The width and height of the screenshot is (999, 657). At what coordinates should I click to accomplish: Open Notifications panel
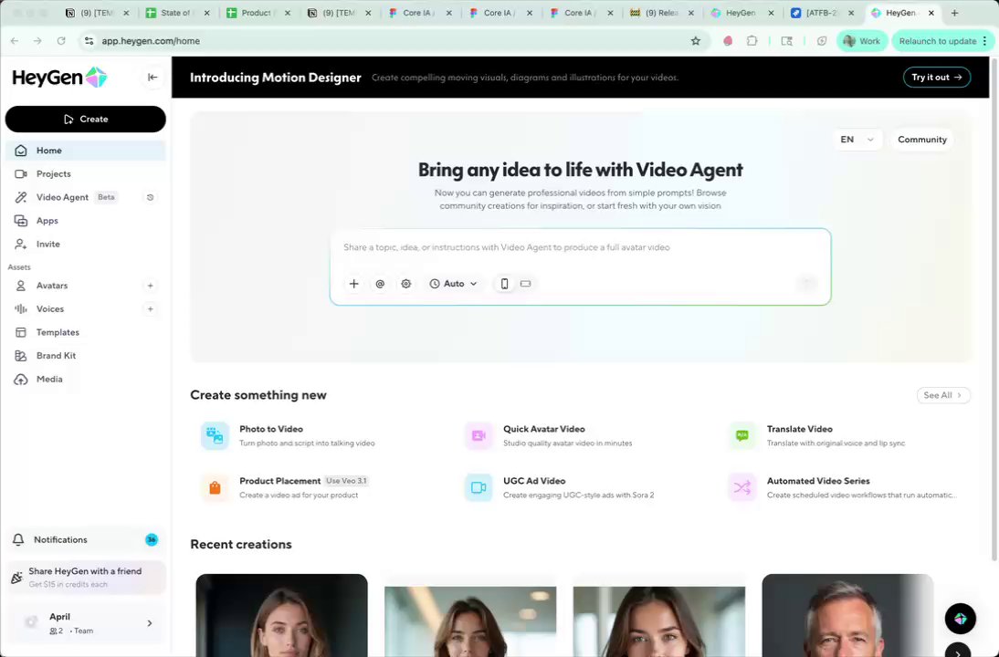tap(85, 540)
